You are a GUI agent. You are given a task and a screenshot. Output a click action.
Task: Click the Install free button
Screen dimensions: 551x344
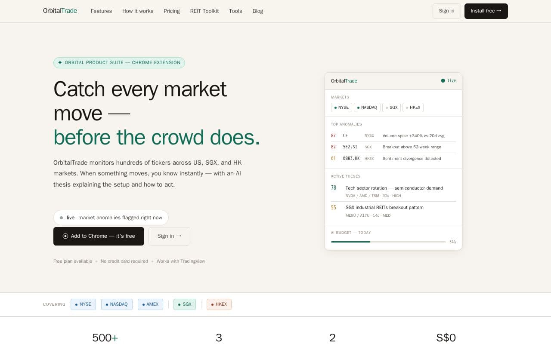coord(486,11)
